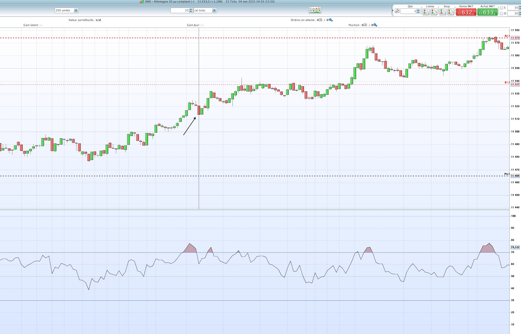Click the Ordres en attente label

(x=303, y=20)
